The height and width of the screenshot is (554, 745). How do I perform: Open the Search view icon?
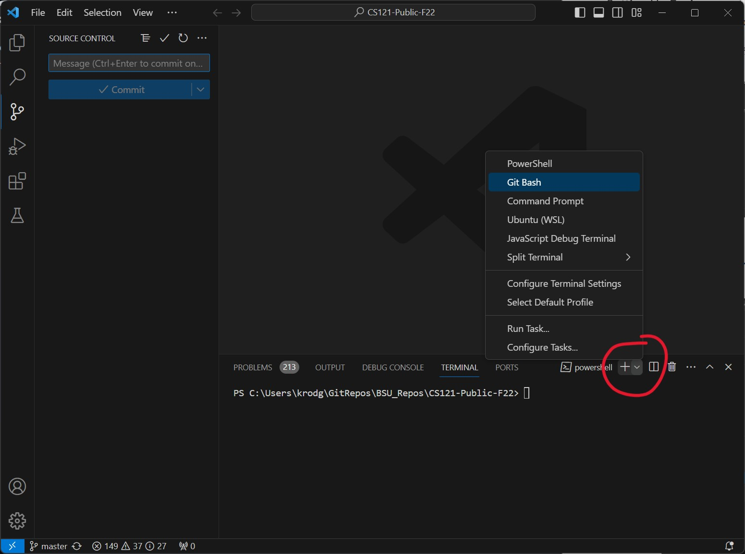(17, 77)
